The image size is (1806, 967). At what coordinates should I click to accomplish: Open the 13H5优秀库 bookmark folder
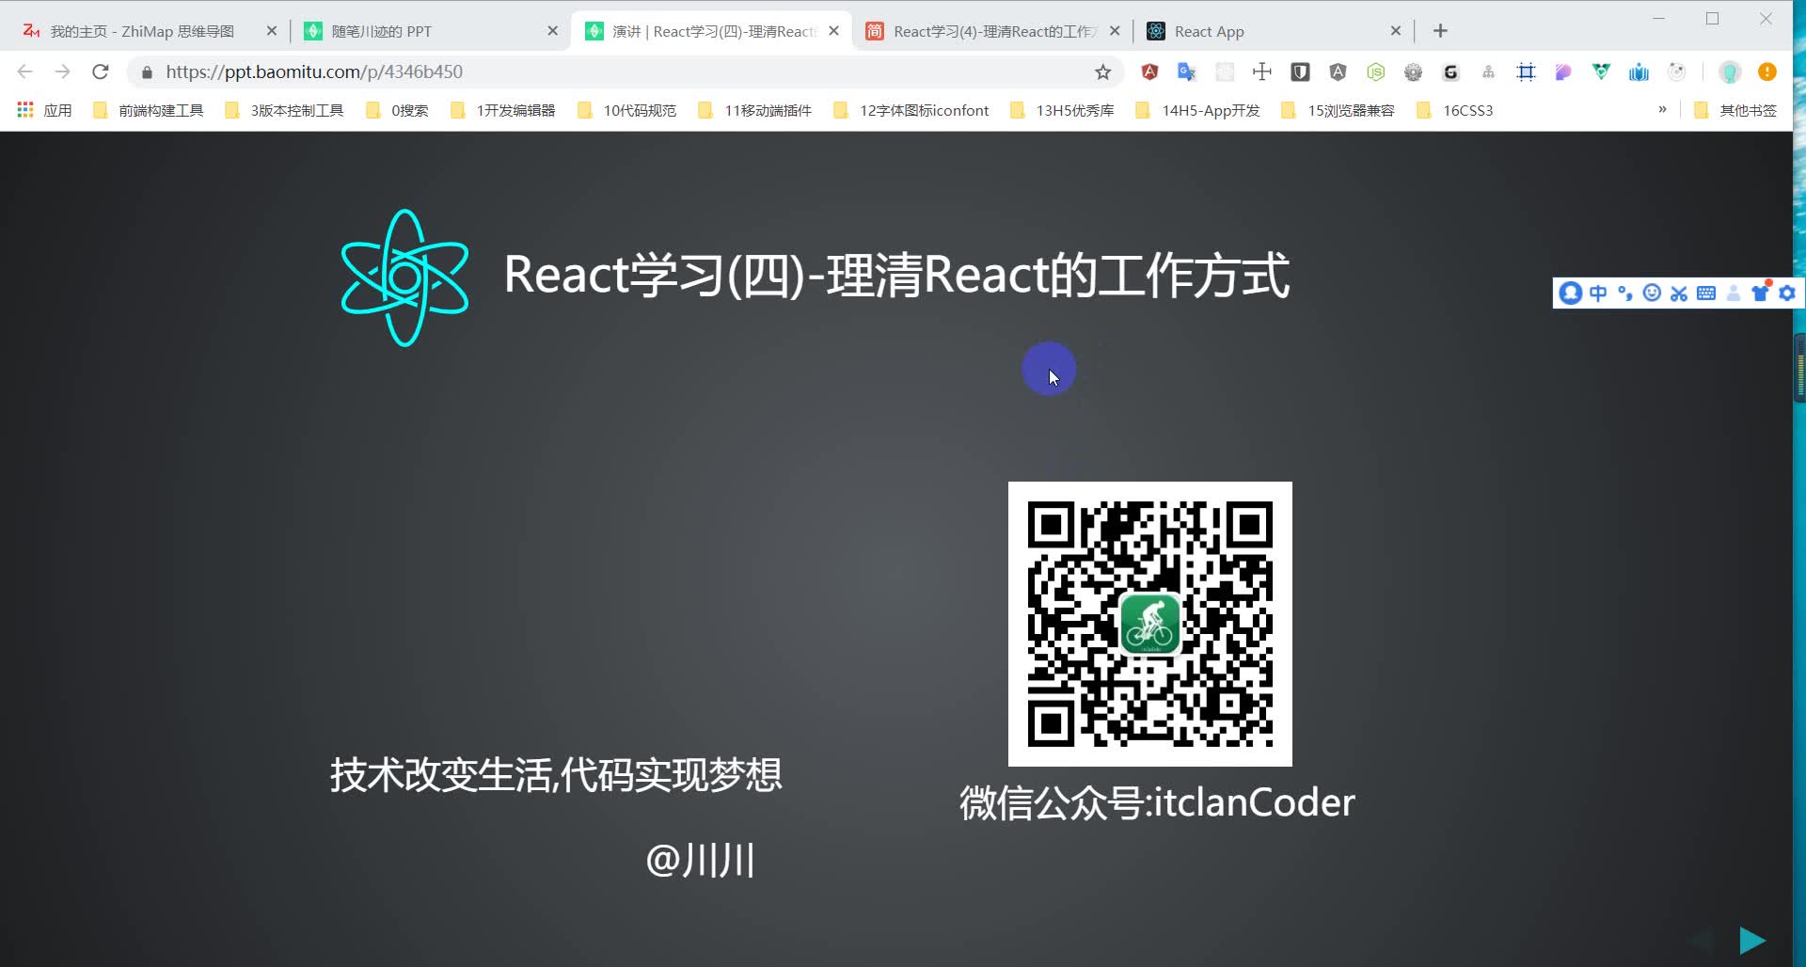tap(1063, 110)
